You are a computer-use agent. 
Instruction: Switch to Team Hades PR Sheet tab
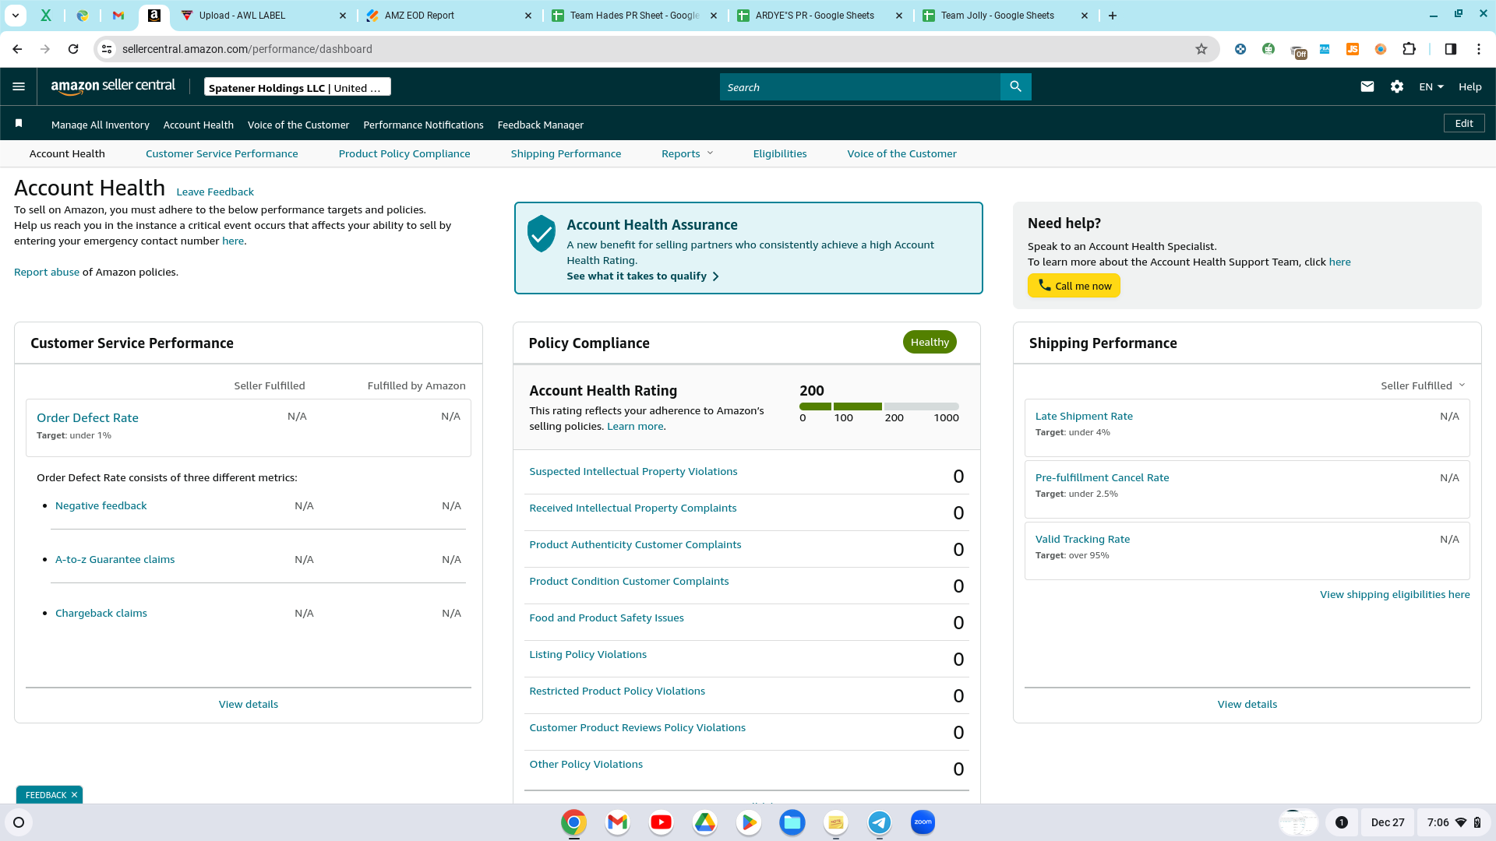click(634, 16)
